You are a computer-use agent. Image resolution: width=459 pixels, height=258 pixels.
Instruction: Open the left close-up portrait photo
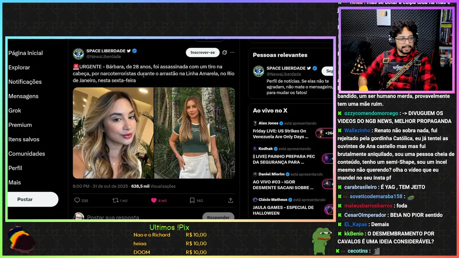click(113, 133)
